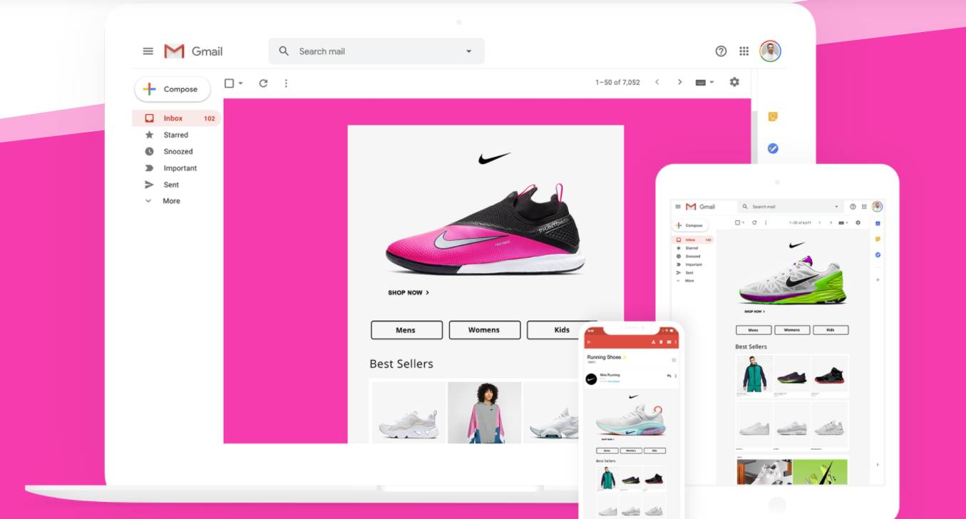Open the Support help icon on the laptop
Screen dimensions: 966x519
(721, 51)
